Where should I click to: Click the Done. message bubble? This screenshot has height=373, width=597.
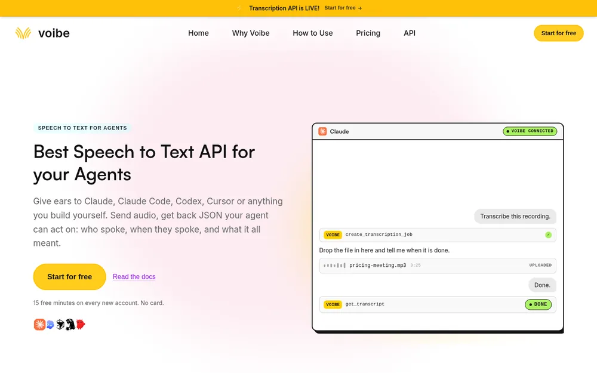point(542,285)
